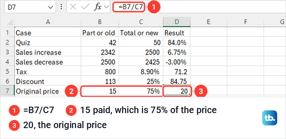286x139 pixels.
Task: Select column C header
Action: click(x=141, y=22)
